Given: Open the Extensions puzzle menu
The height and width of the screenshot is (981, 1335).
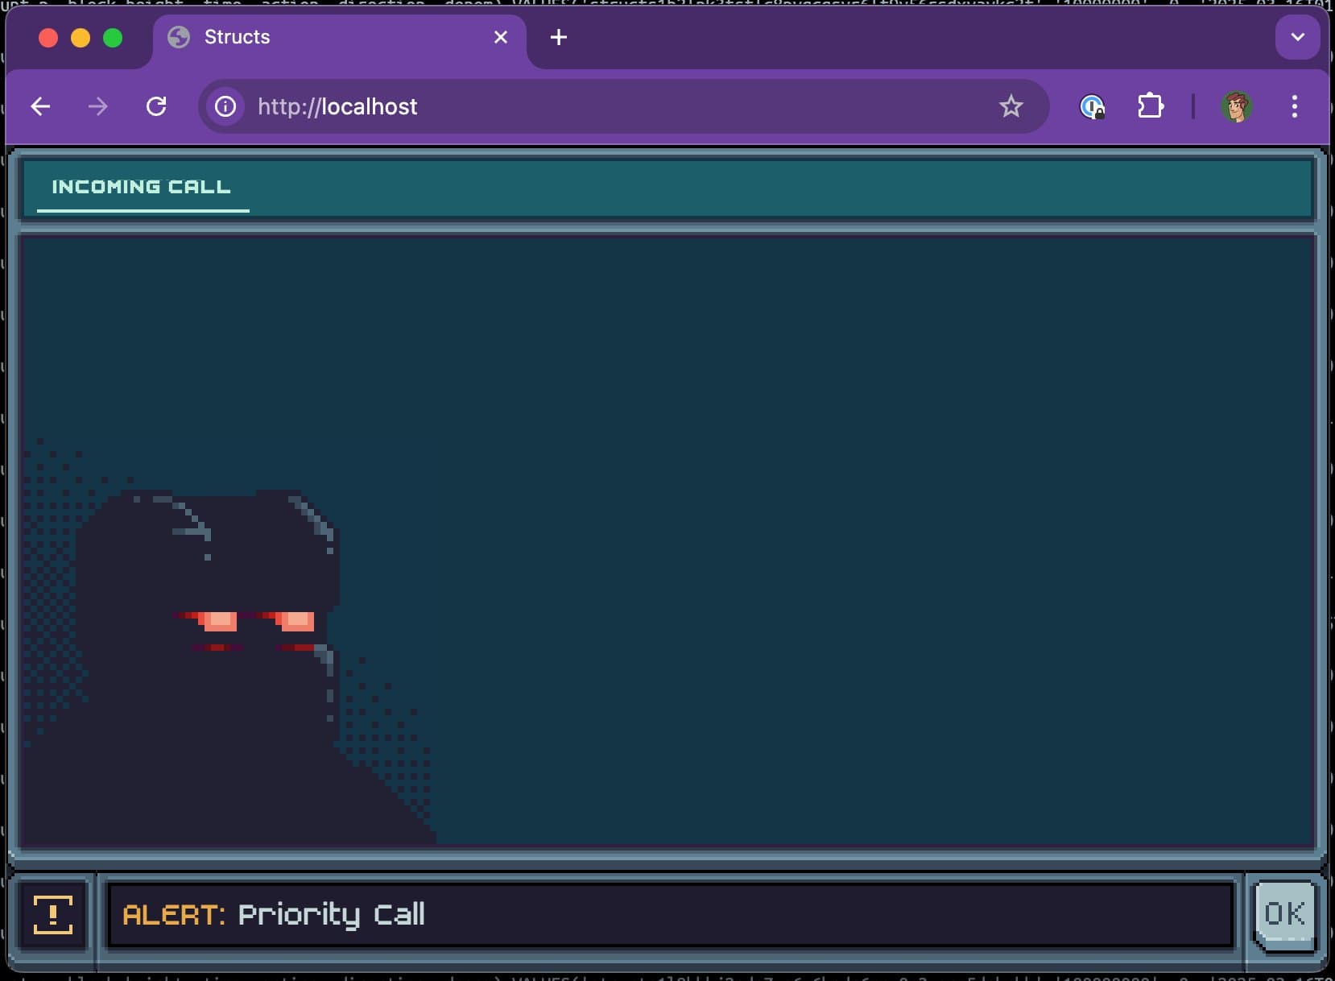Looking at the screenshot, I should coord(1150,106).
